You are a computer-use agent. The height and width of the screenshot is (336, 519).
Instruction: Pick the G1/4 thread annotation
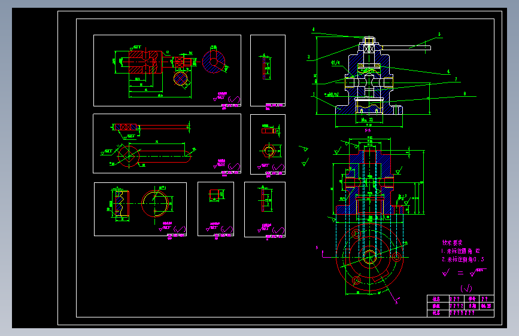[x=335, y=63]
